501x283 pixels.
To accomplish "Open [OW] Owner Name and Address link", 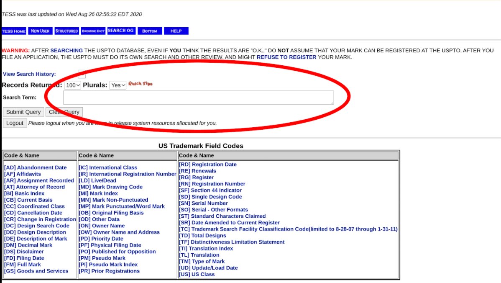I will point(119,232).
